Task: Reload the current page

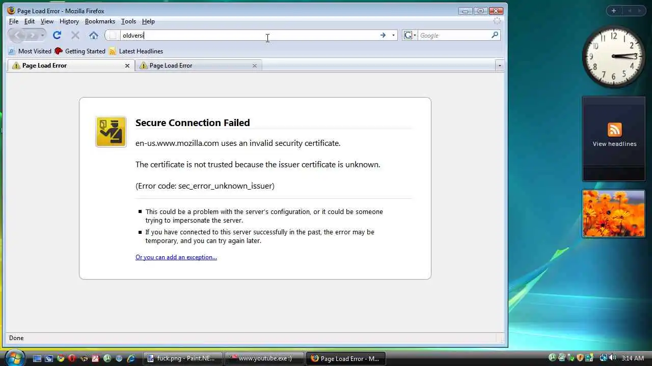Action: (x=57, y=35)
